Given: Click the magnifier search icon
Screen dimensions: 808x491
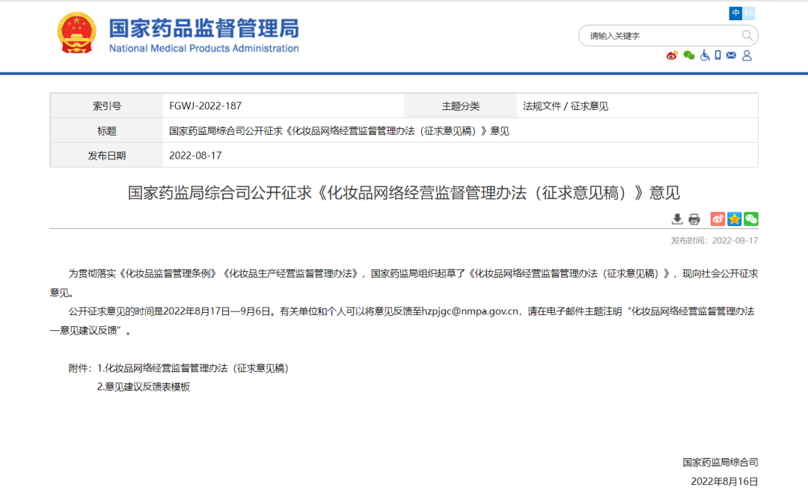Looking at the screenshot, I should [747, 35].
